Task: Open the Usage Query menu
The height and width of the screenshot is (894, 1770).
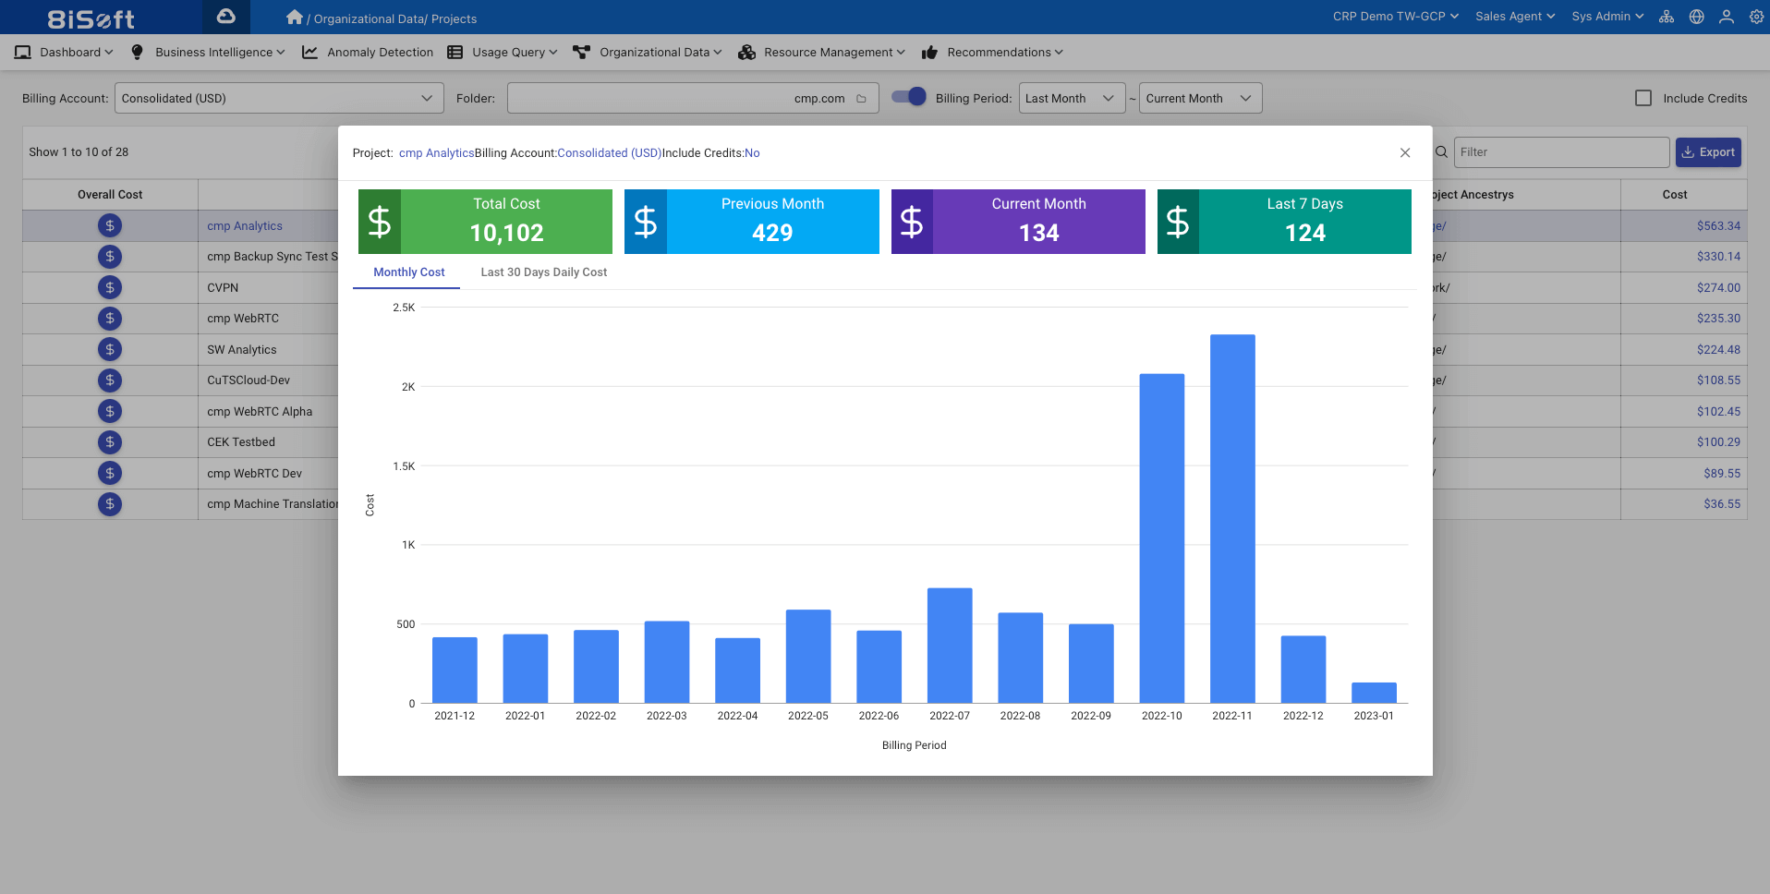Action: [503, 53]
